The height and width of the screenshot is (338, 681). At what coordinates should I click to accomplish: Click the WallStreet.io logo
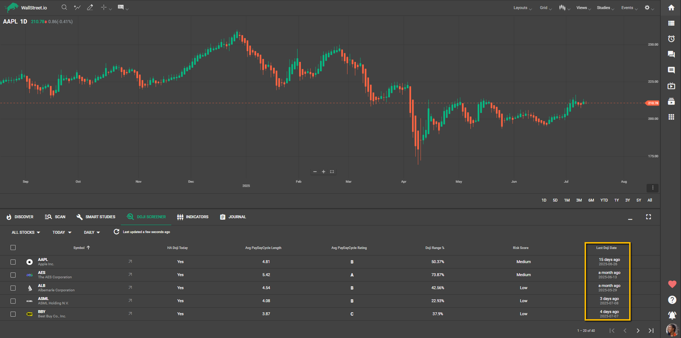tap(26, 8)
